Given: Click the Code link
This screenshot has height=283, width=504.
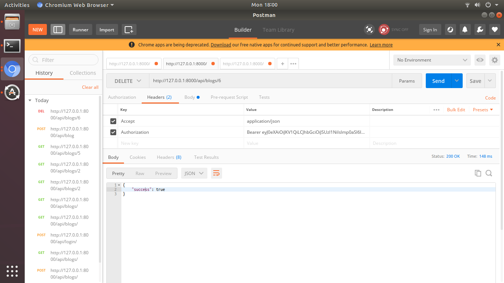Looking at the screenshot, I should (490, 98).
